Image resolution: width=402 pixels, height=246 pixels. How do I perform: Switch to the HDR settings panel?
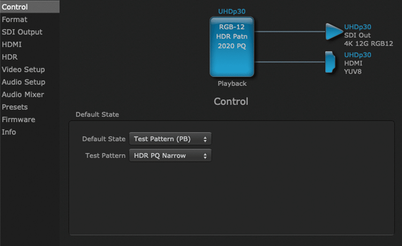tap(10, 57)
